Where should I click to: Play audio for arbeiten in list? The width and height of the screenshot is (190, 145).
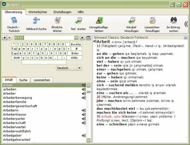click(x=84, y=89)
